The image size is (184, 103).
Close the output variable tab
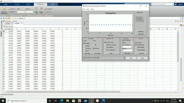(12, 23)
